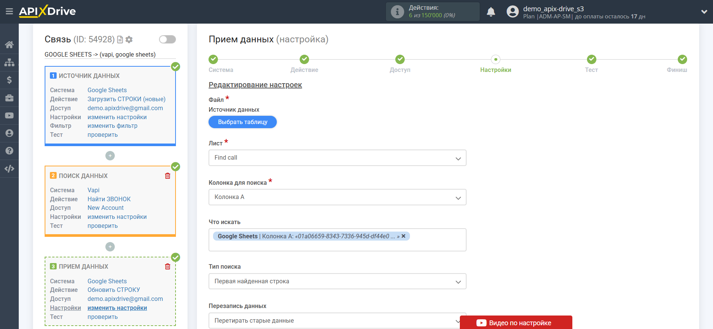This screenshot has height=329, width=713.
Task: Click the Выбрать таблицу button
Action: tap(243, 122)
